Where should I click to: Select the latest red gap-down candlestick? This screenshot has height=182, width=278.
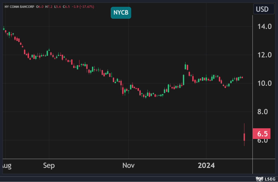point(244,137)
